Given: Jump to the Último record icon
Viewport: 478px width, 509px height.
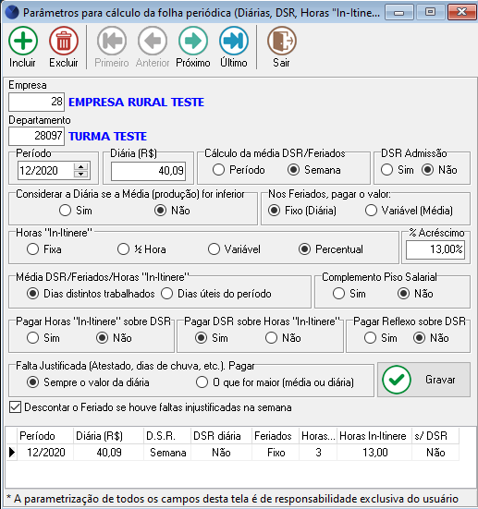Looking at the screenshot, I should click(x=234, y=42).
